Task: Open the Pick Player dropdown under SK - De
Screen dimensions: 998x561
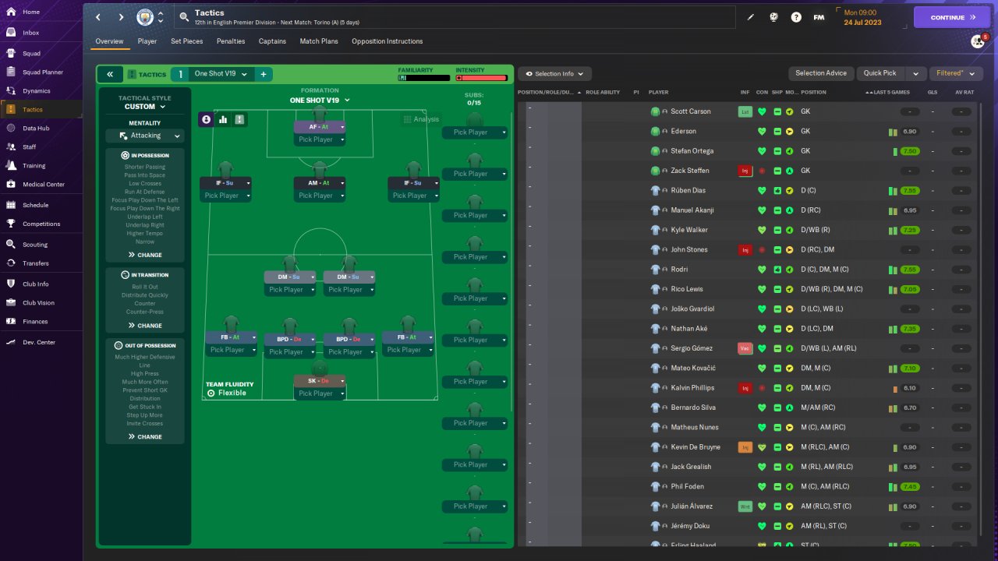Action: pos(320,393)
